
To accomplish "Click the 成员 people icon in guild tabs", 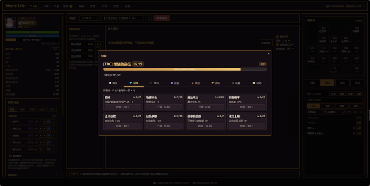I will coord(151,83).
